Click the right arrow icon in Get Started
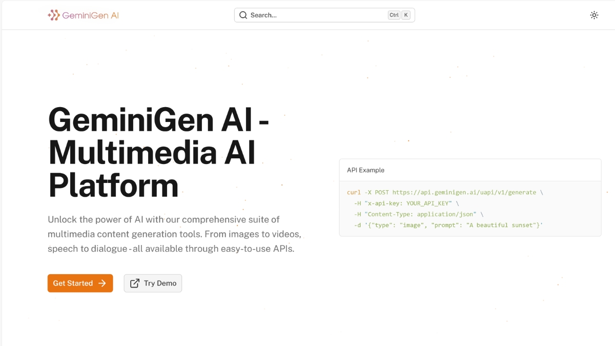Image resolution: width=615 pixels, height=346 pixels. click(x=102, y=283)
